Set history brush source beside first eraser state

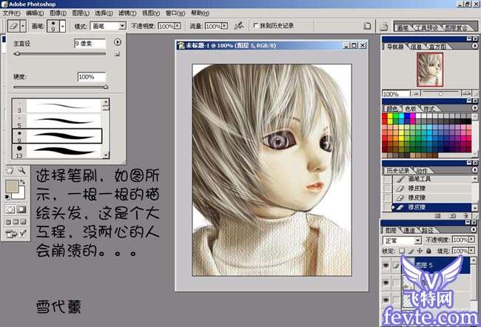pos(388,188)
